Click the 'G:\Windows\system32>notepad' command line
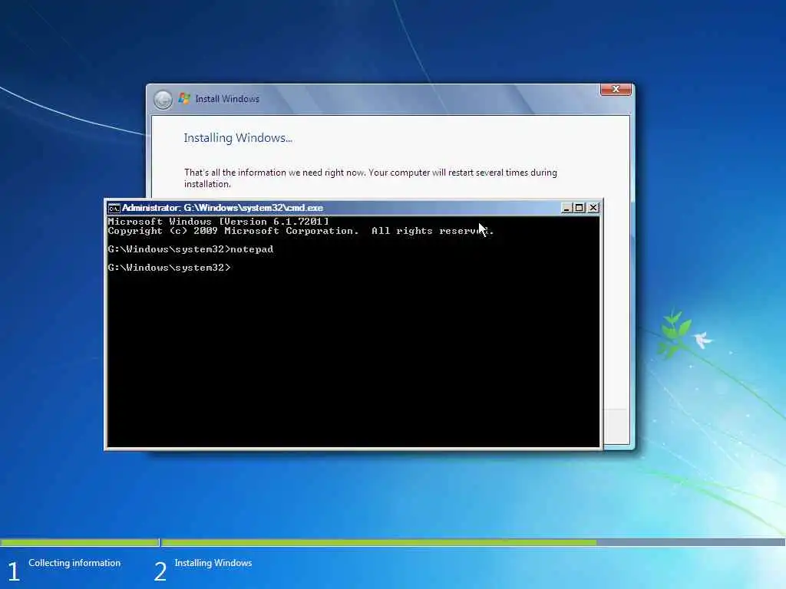The height and width of the screenshot is (589, 786). coord(190,249)
